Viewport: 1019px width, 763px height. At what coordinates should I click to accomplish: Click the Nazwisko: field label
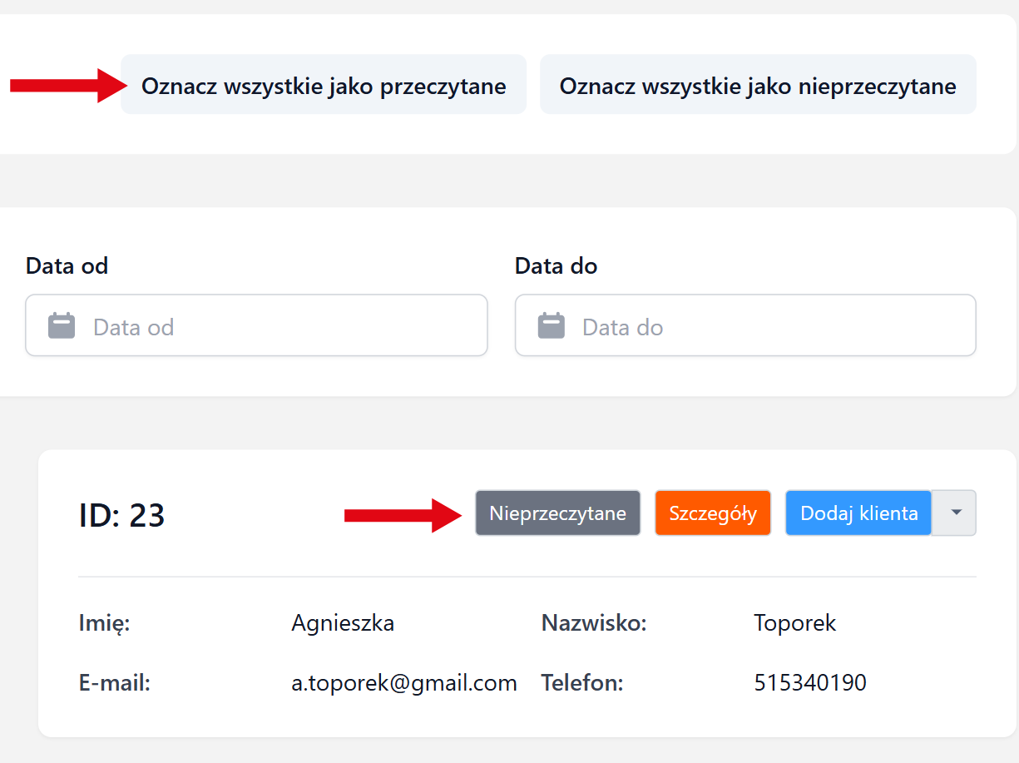[594, 623]
